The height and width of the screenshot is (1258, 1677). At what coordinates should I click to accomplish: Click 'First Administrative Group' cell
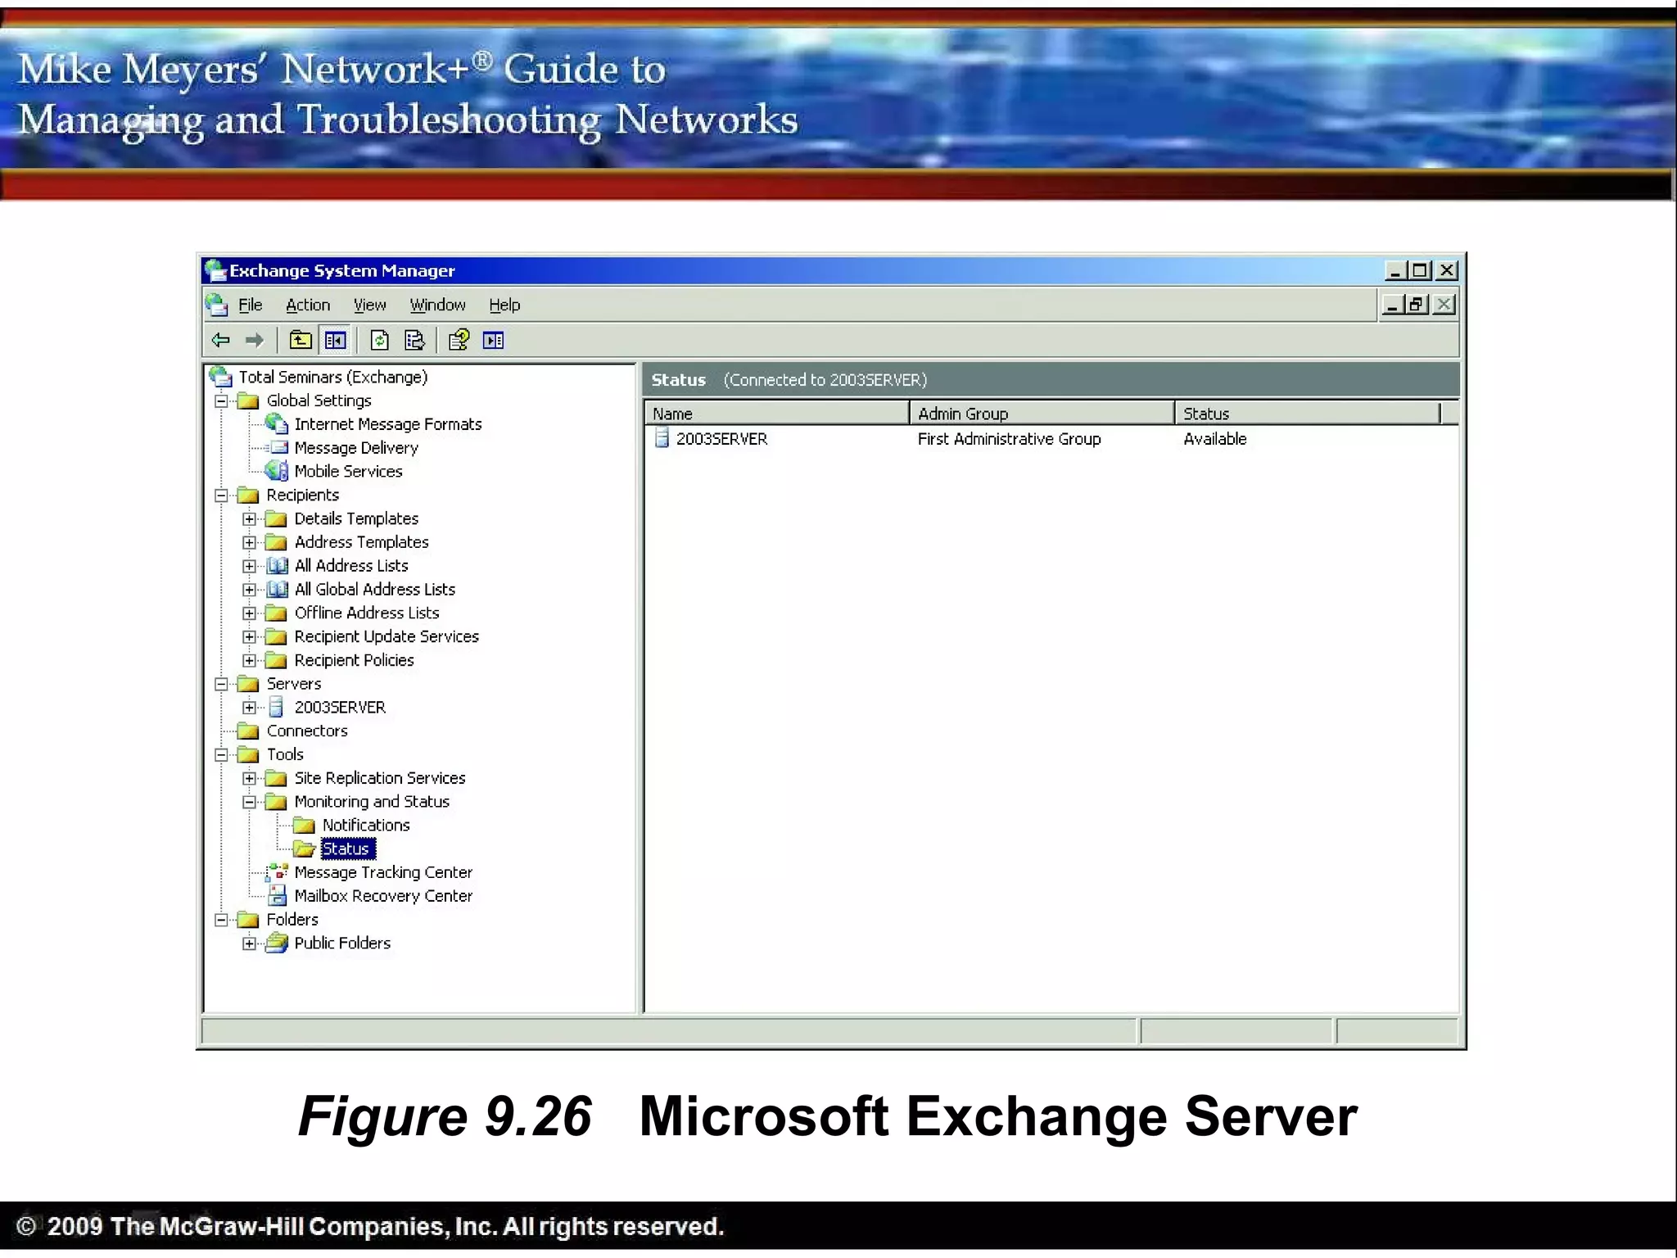pos(1009,439)
